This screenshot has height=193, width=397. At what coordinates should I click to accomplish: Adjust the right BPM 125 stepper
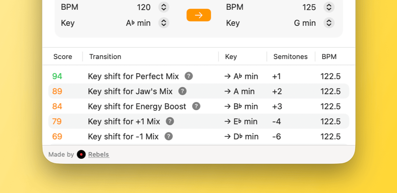(329, 7)
